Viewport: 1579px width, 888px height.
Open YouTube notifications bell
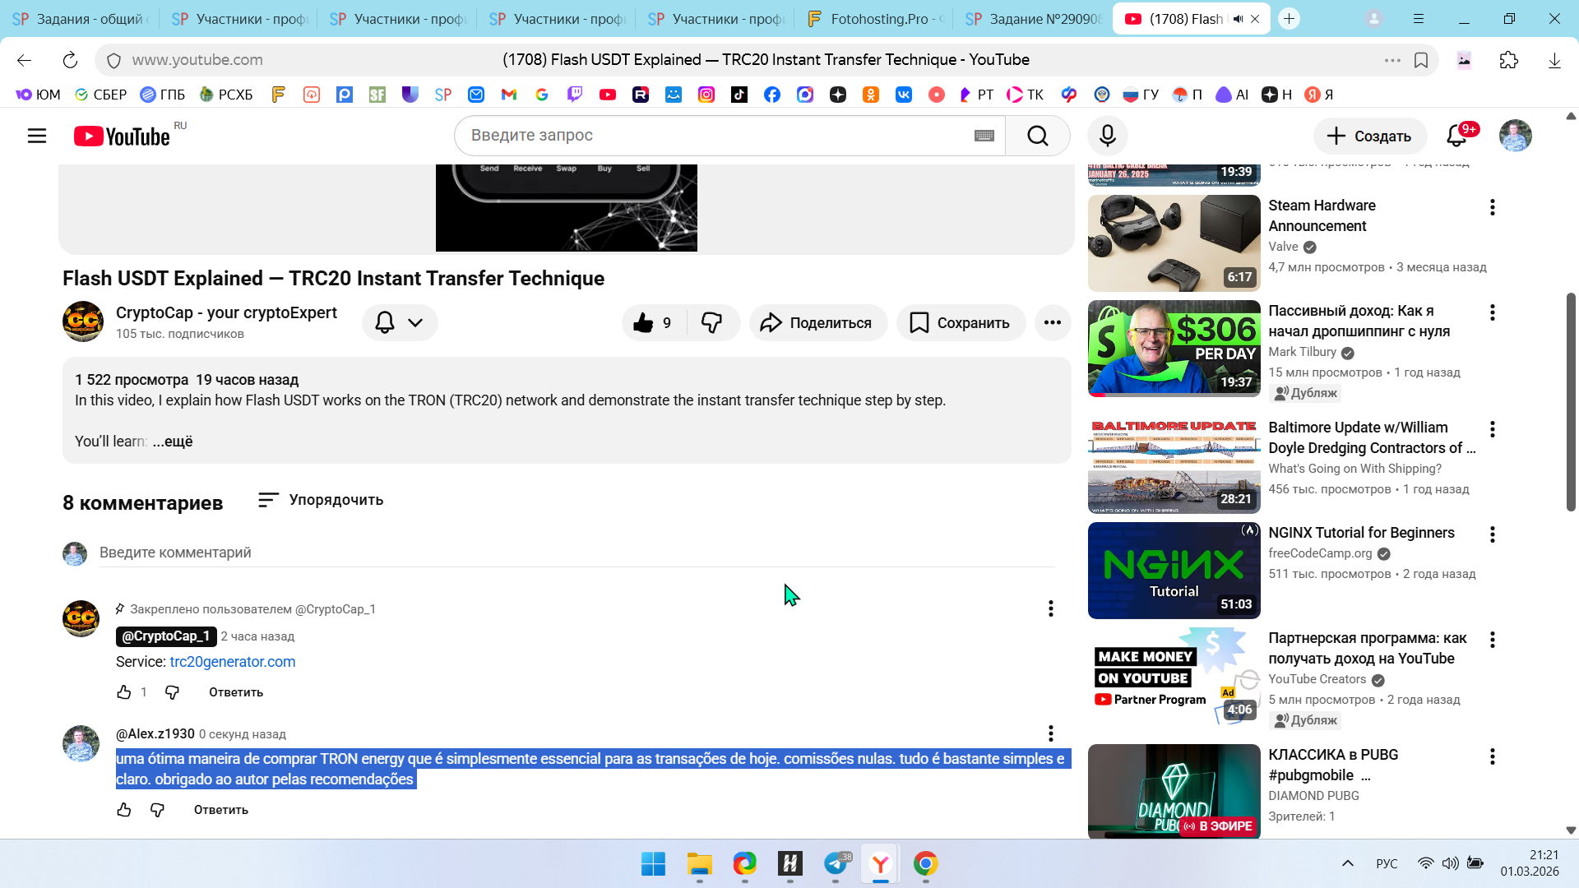1456,136
